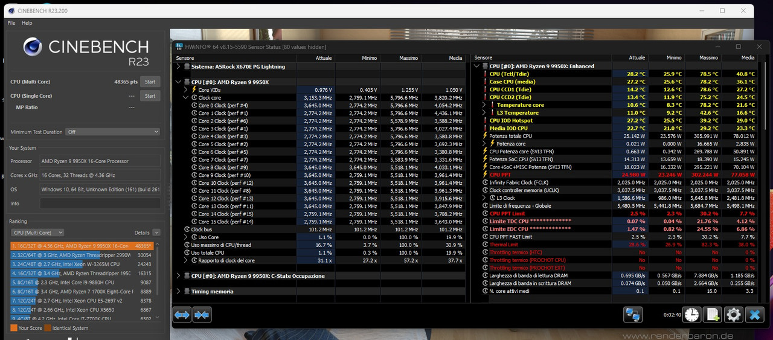The height and width of the screenshot is (340, 773).
Task: Click the Core 0 Clock (perf #4) row
Action: [x=319, y=105]
